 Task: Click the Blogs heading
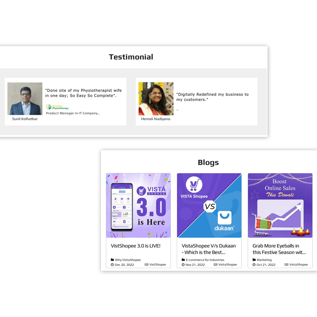point(208,162)
